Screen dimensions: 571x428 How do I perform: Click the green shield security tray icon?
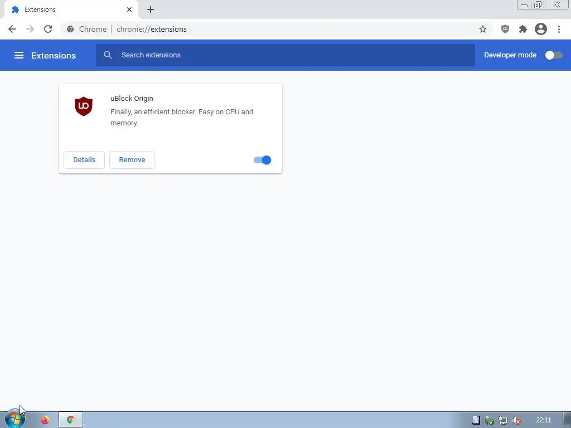pos(490,420)
